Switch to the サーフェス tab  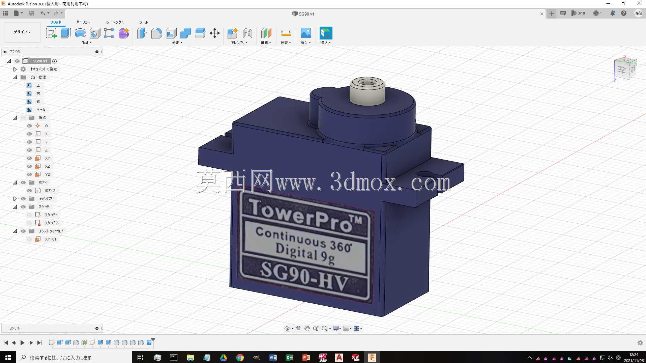pos(83,22)
